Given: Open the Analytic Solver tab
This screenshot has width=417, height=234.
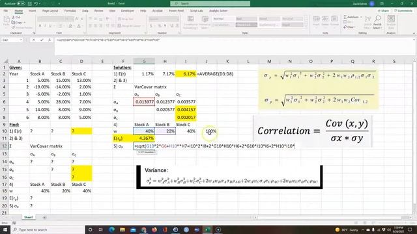Looking at the screenshot, I should [x=218, y=11].
